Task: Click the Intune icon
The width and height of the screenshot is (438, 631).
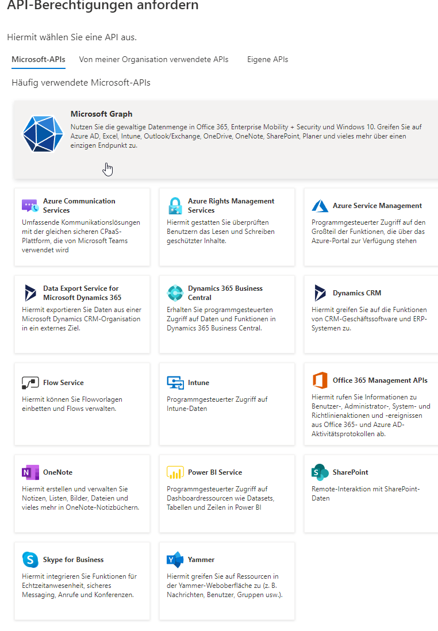Action: (175, 383)
